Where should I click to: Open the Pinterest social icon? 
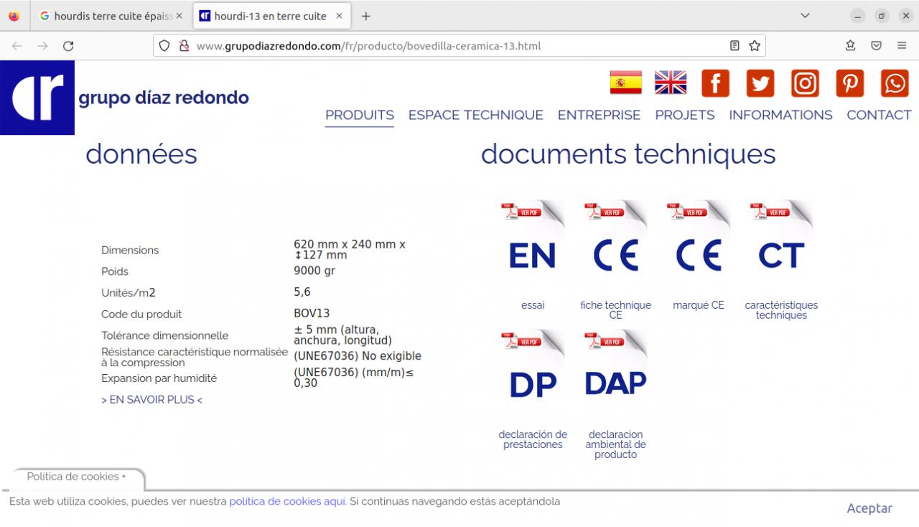pos(849,83)
